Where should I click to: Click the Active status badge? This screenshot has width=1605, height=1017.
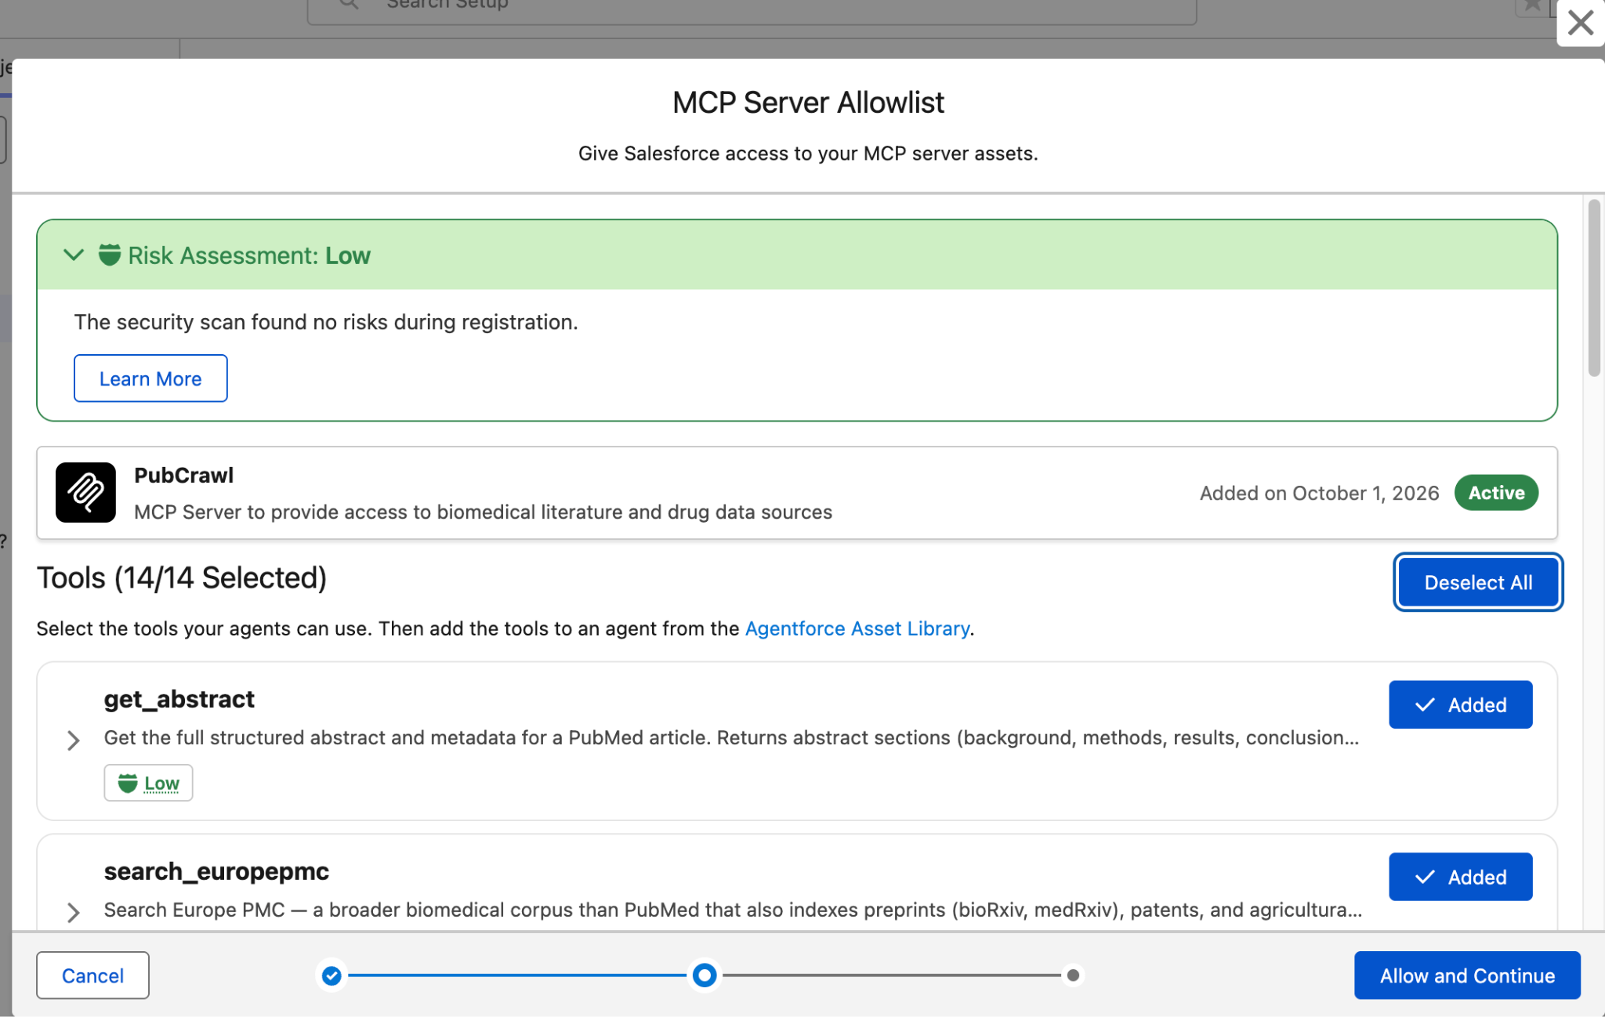(1496, 493)
